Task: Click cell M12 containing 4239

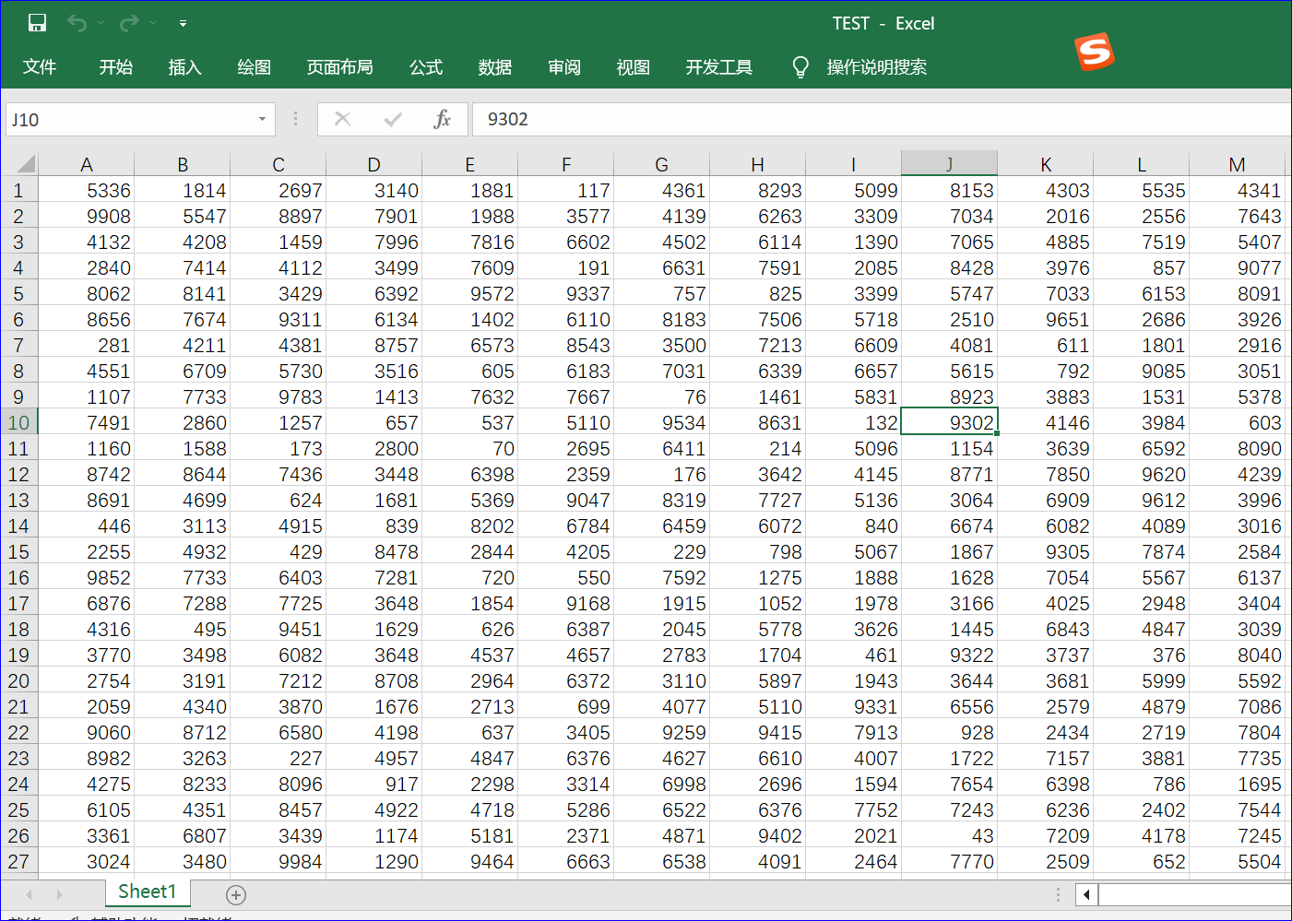Action: [x=1238, y=474]
